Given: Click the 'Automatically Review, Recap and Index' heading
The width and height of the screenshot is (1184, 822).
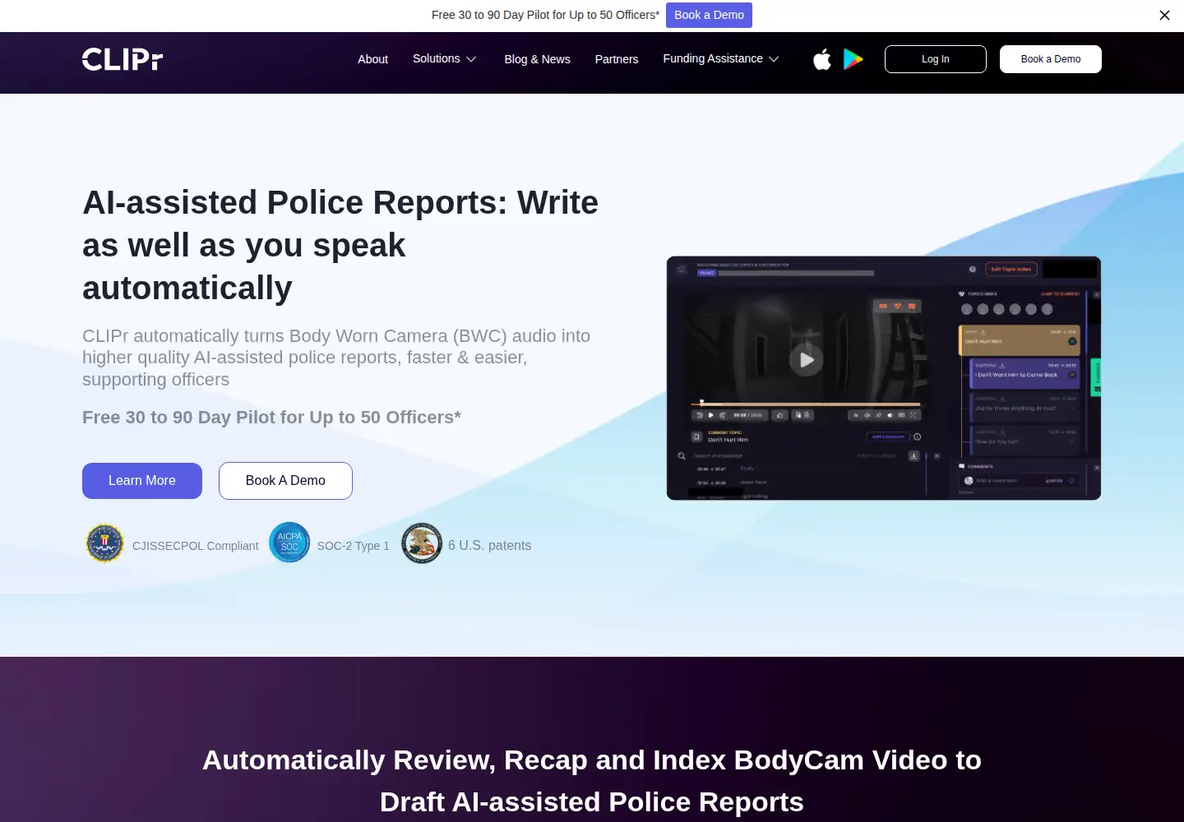Looking at the screenshot, I should tap(592, 781).
